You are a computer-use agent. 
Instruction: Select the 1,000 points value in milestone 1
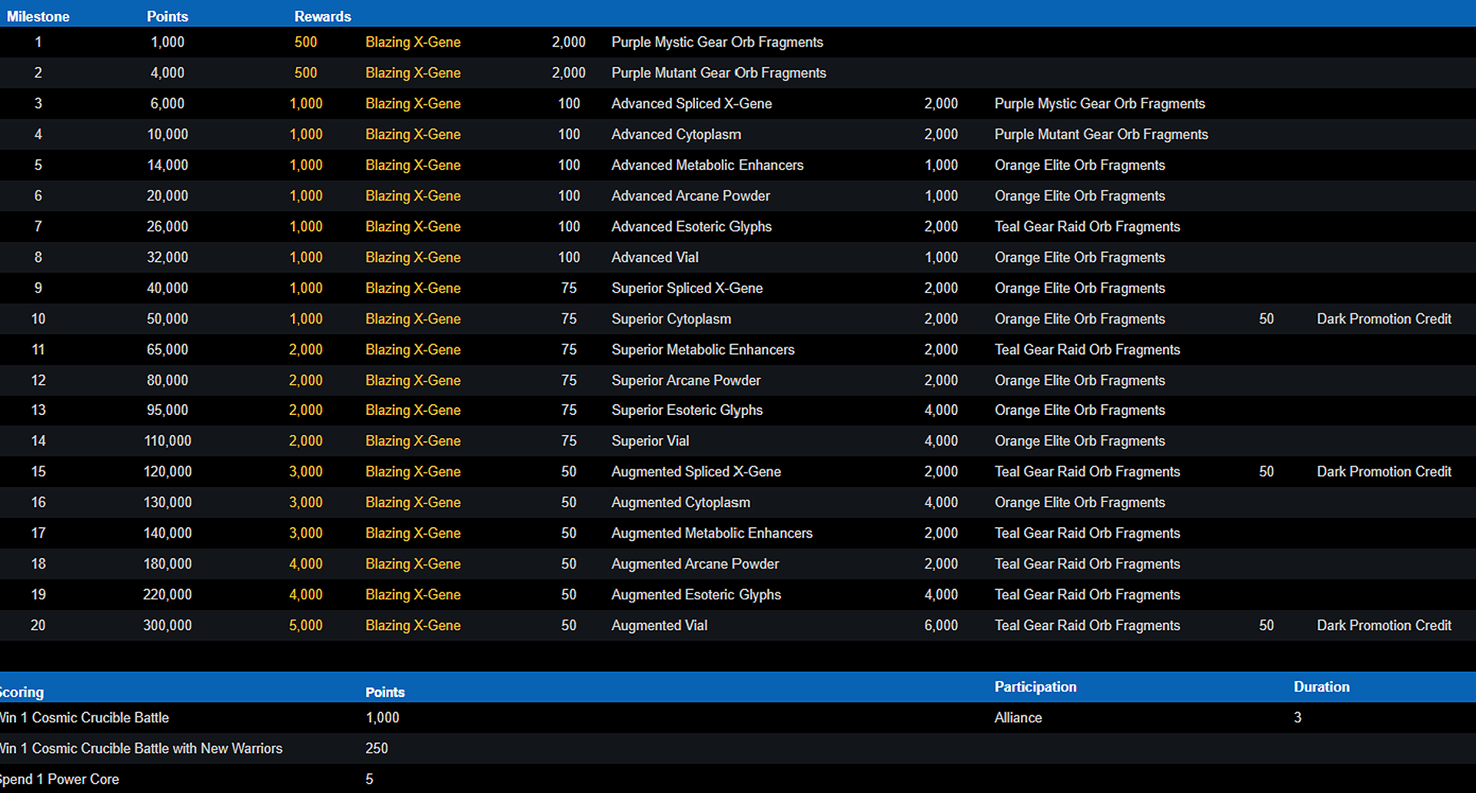coord(167,42)
